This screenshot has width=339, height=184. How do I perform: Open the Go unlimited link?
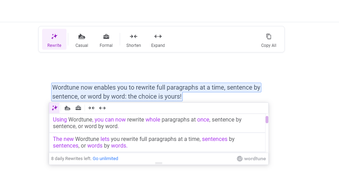click(x=105, y=159)
